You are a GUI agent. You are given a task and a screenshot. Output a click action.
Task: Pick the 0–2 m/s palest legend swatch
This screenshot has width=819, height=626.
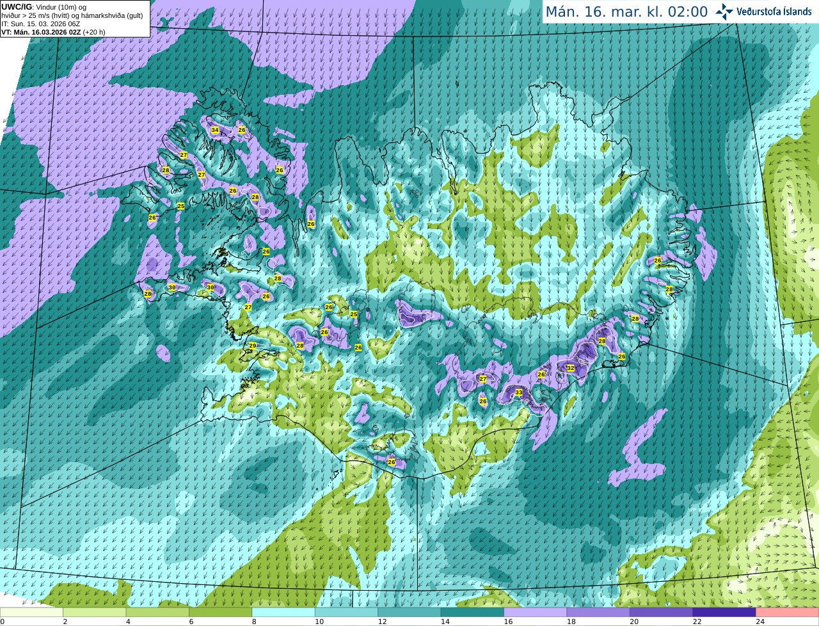(x=31, y=613)
